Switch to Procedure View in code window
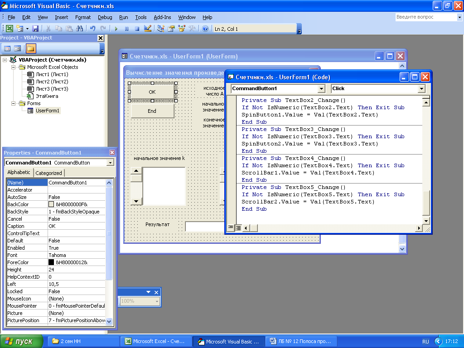The width and height of the screenshot is (464, 348). 231,227
